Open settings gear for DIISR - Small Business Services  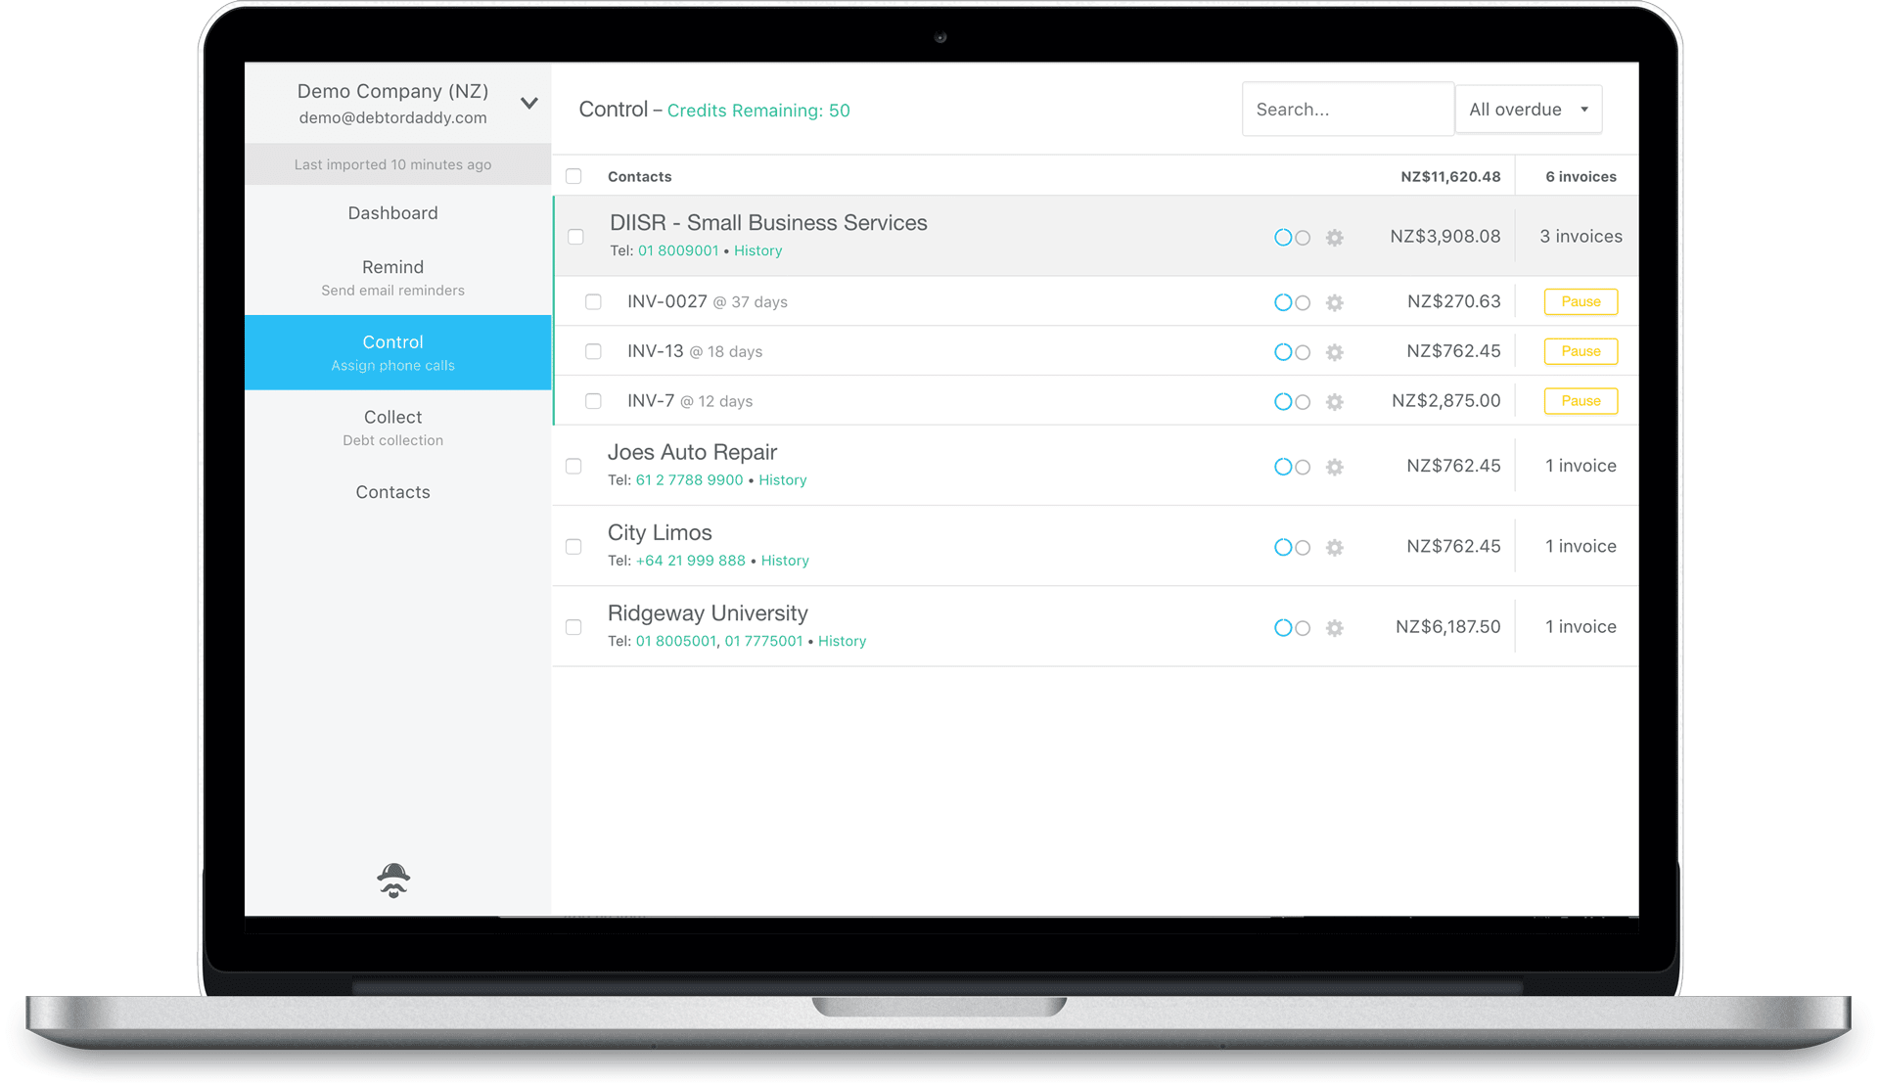[x=1335, y=238]
